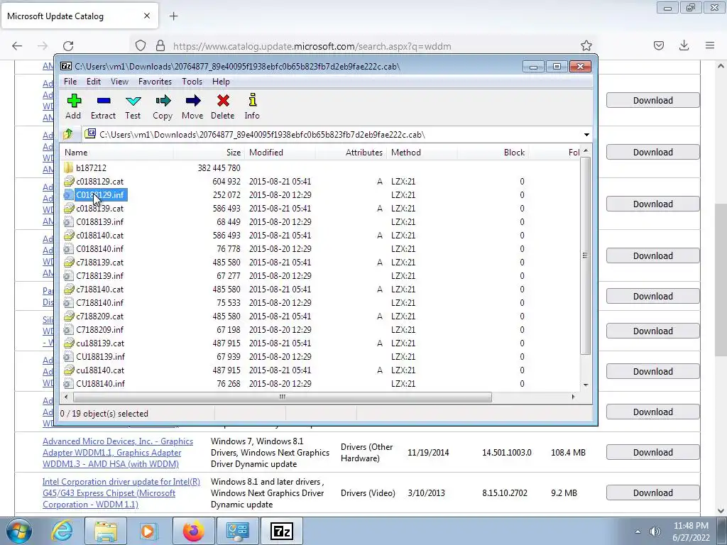Click scroll-down arrow of the file list
This screenshot has width=727, height=545.
click(586, 385)
